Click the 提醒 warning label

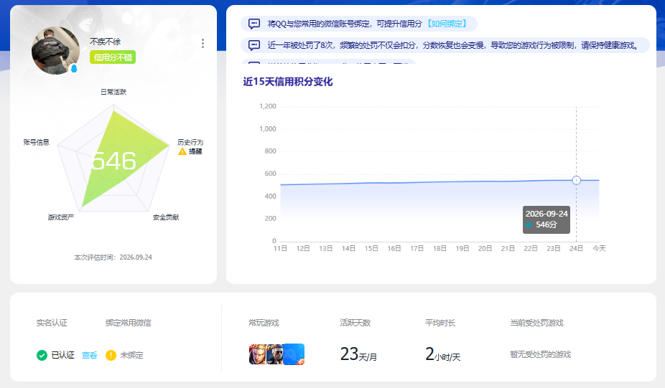(195, 151)
